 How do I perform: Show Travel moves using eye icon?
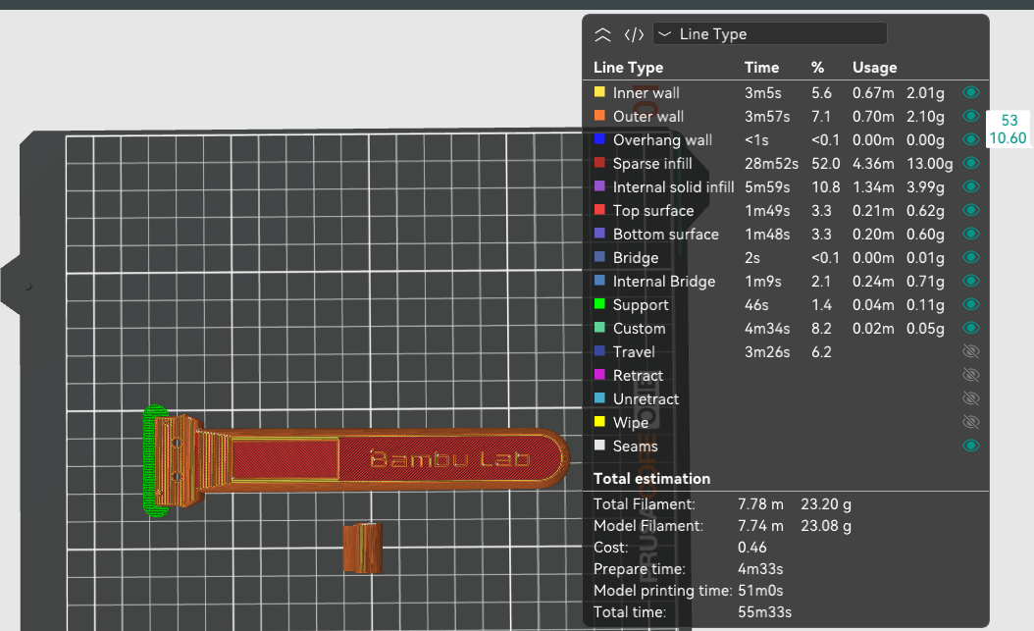click(x=971, y=351)
